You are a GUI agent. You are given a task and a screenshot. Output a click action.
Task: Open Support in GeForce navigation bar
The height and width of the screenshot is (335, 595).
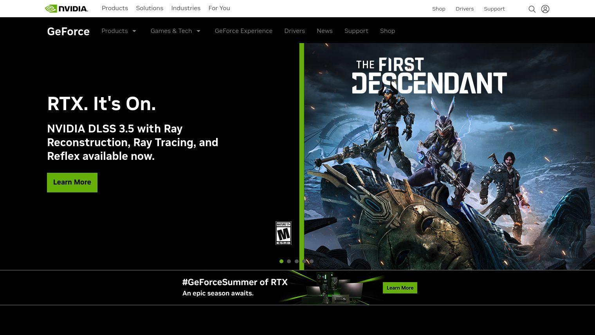(x=356, y=31)
